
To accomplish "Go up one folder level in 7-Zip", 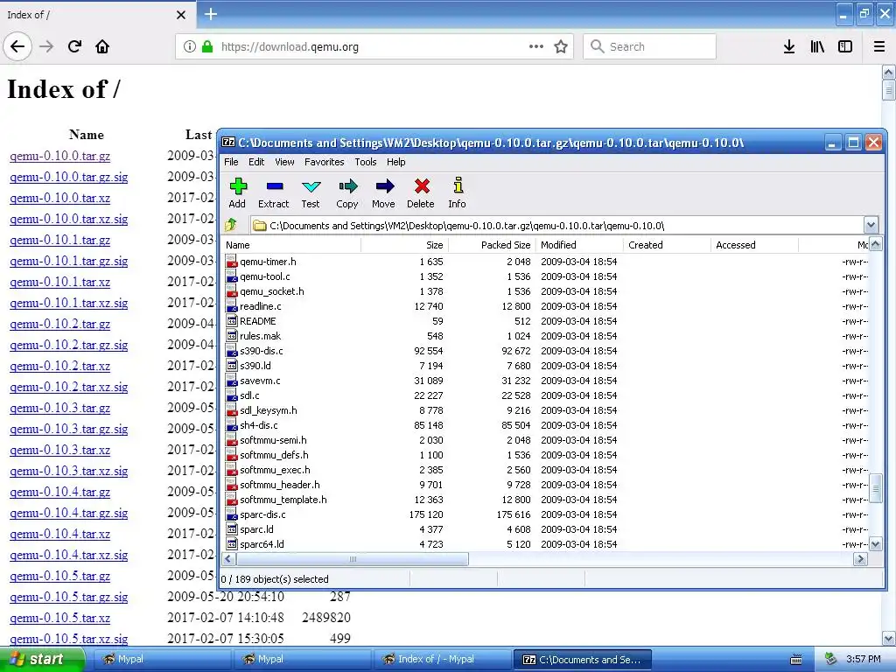I will [231, 225].
